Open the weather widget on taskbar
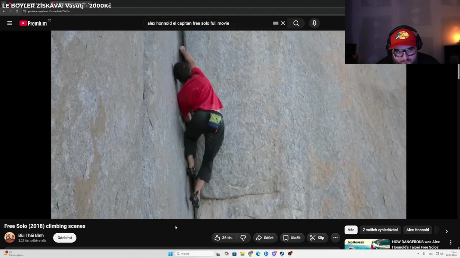Image resolution: width=460 pixels, height=258 pixels. tap(14, 254)
